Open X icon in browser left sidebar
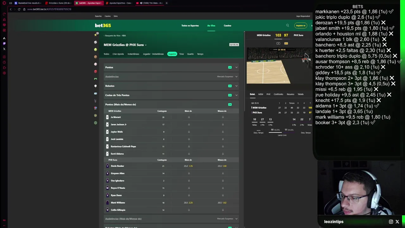 click(x=4, y=49)
